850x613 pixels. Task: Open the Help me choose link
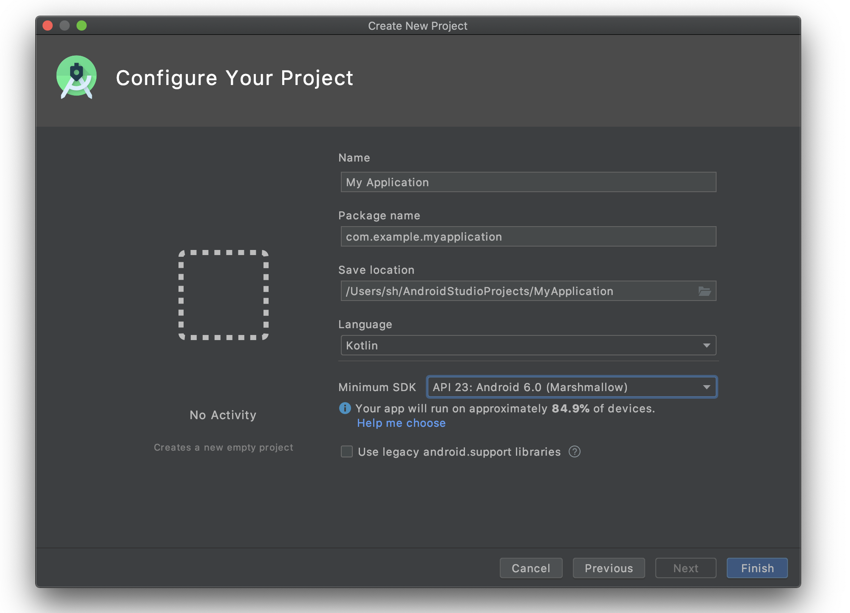pos(401,423)
